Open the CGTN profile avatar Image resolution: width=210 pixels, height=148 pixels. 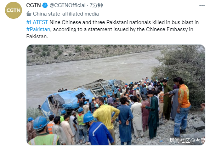coord(13,10)
